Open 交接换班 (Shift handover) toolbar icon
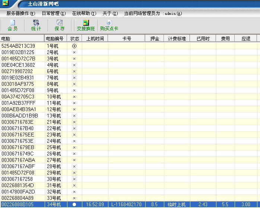The image size is (260, 208). tap(86, 25)
